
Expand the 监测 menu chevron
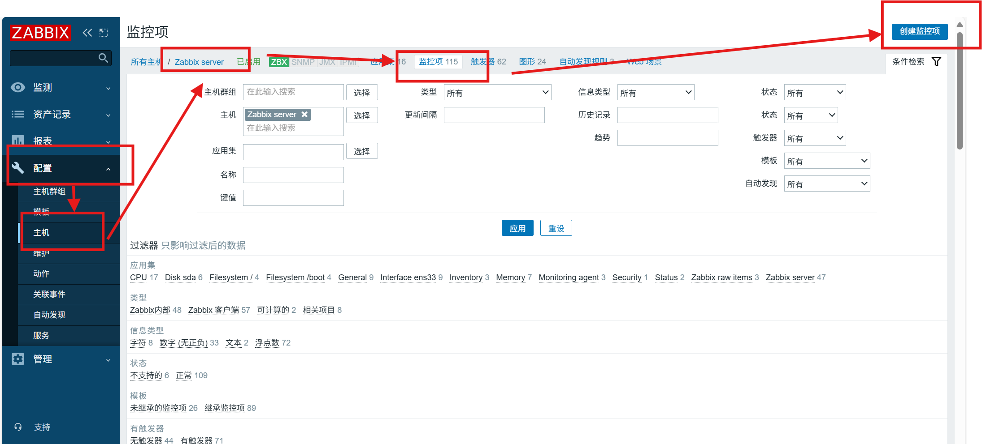pos(108,88)
